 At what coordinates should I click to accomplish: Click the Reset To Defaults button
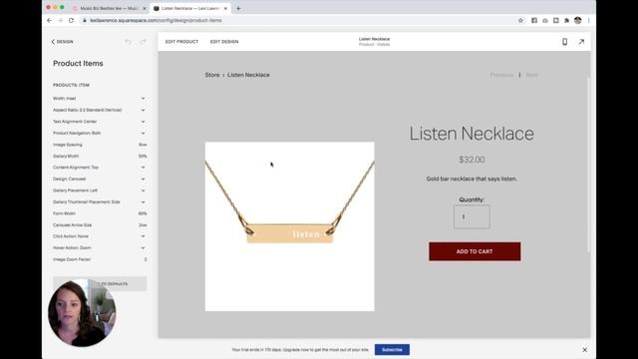click(100, 283)
